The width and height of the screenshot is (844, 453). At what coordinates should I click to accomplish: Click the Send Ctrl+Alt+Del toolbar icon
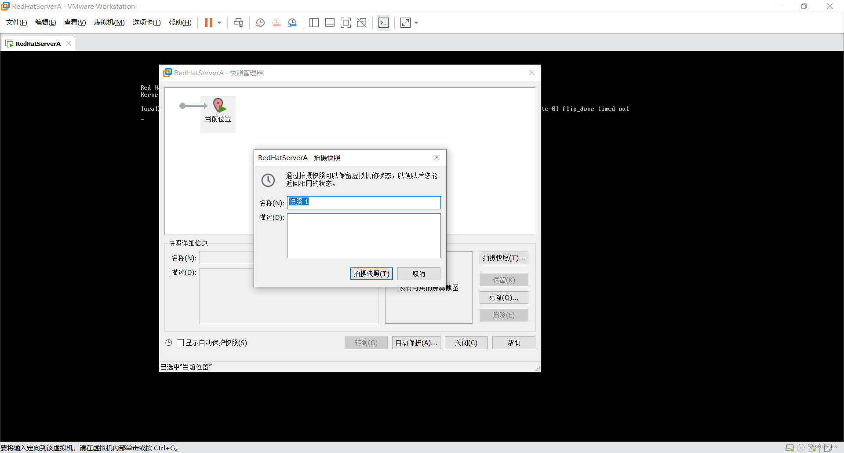[x=238, y=23]
